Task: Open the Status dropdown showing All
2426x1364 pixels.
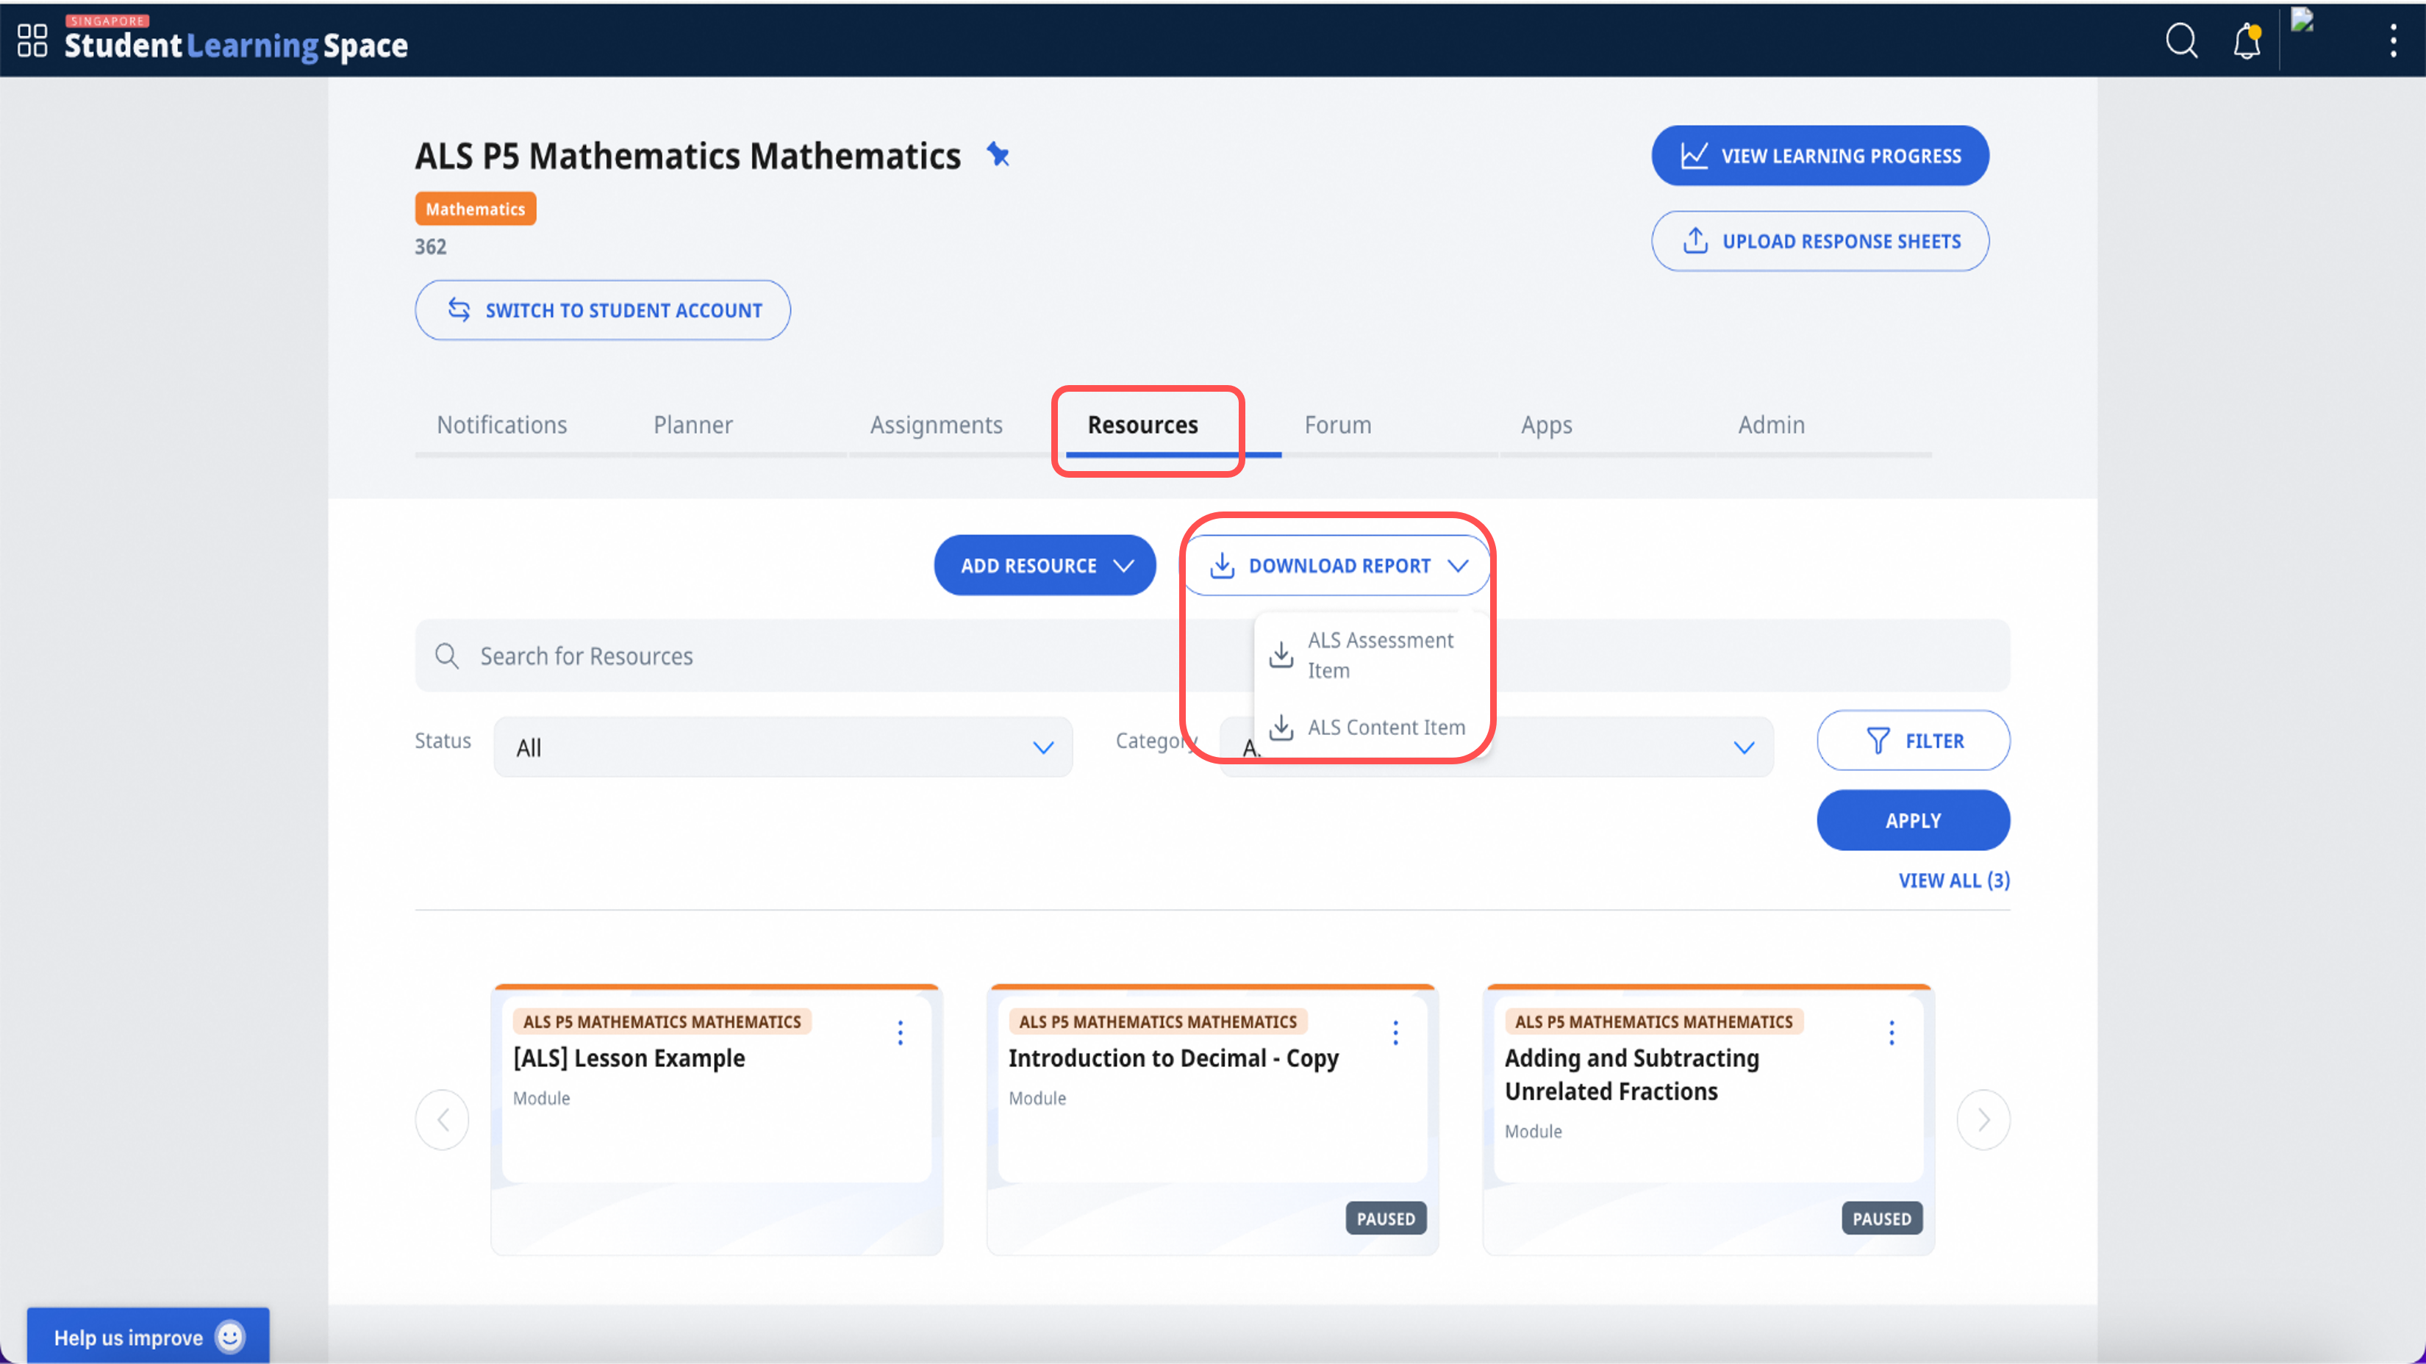Action: click(783, 747)
